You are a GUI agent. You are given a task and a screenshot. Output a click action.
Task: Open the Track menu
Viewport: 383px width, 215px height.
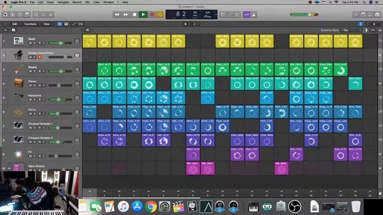(x=50, y=2)
